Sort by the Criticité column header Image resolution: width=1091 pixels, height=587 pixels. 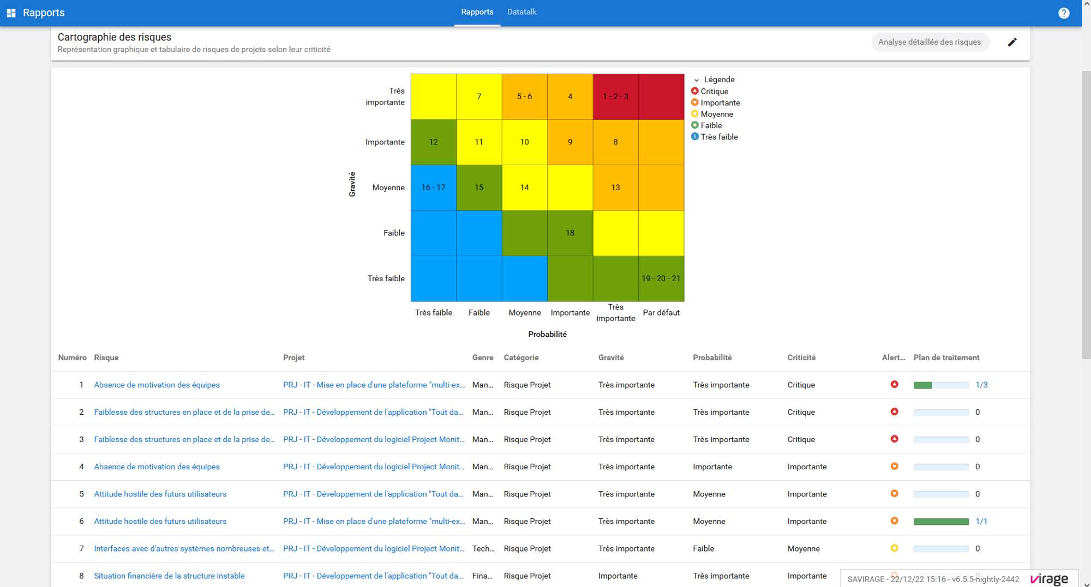(x=801, y=358)
